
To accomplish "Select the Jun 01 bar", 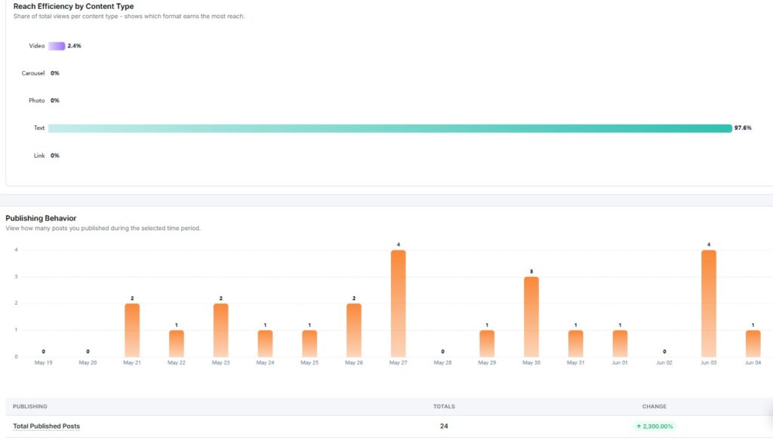I will [621, 343].
